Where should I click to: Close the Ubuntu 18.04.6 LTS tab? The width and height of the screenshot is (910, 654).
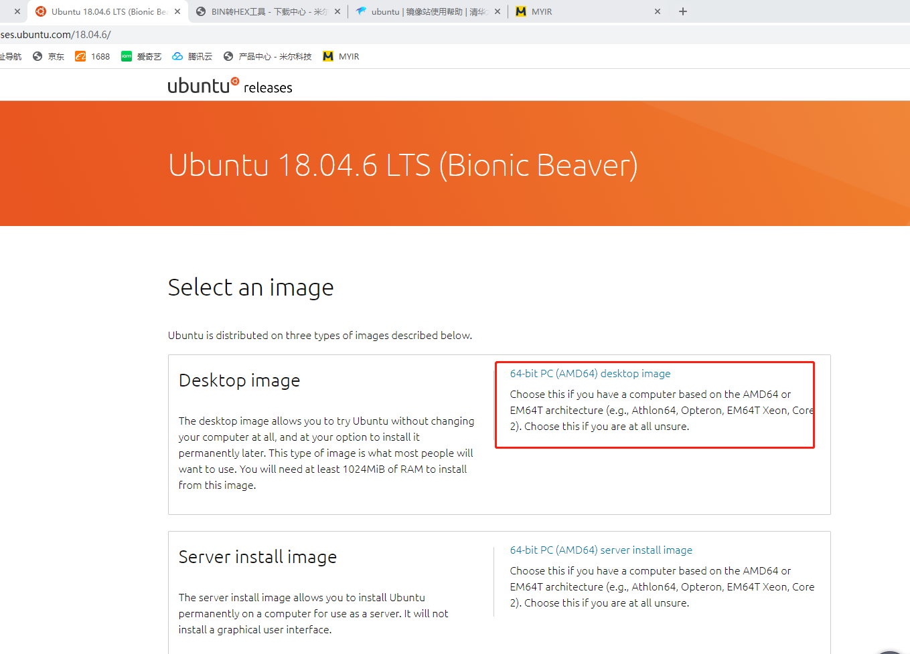point(177,11)
